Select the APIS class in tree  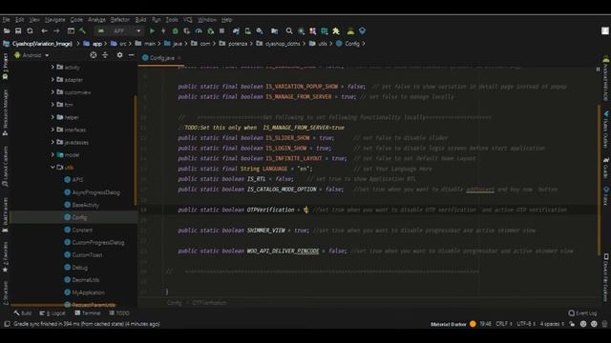[74, 180]
